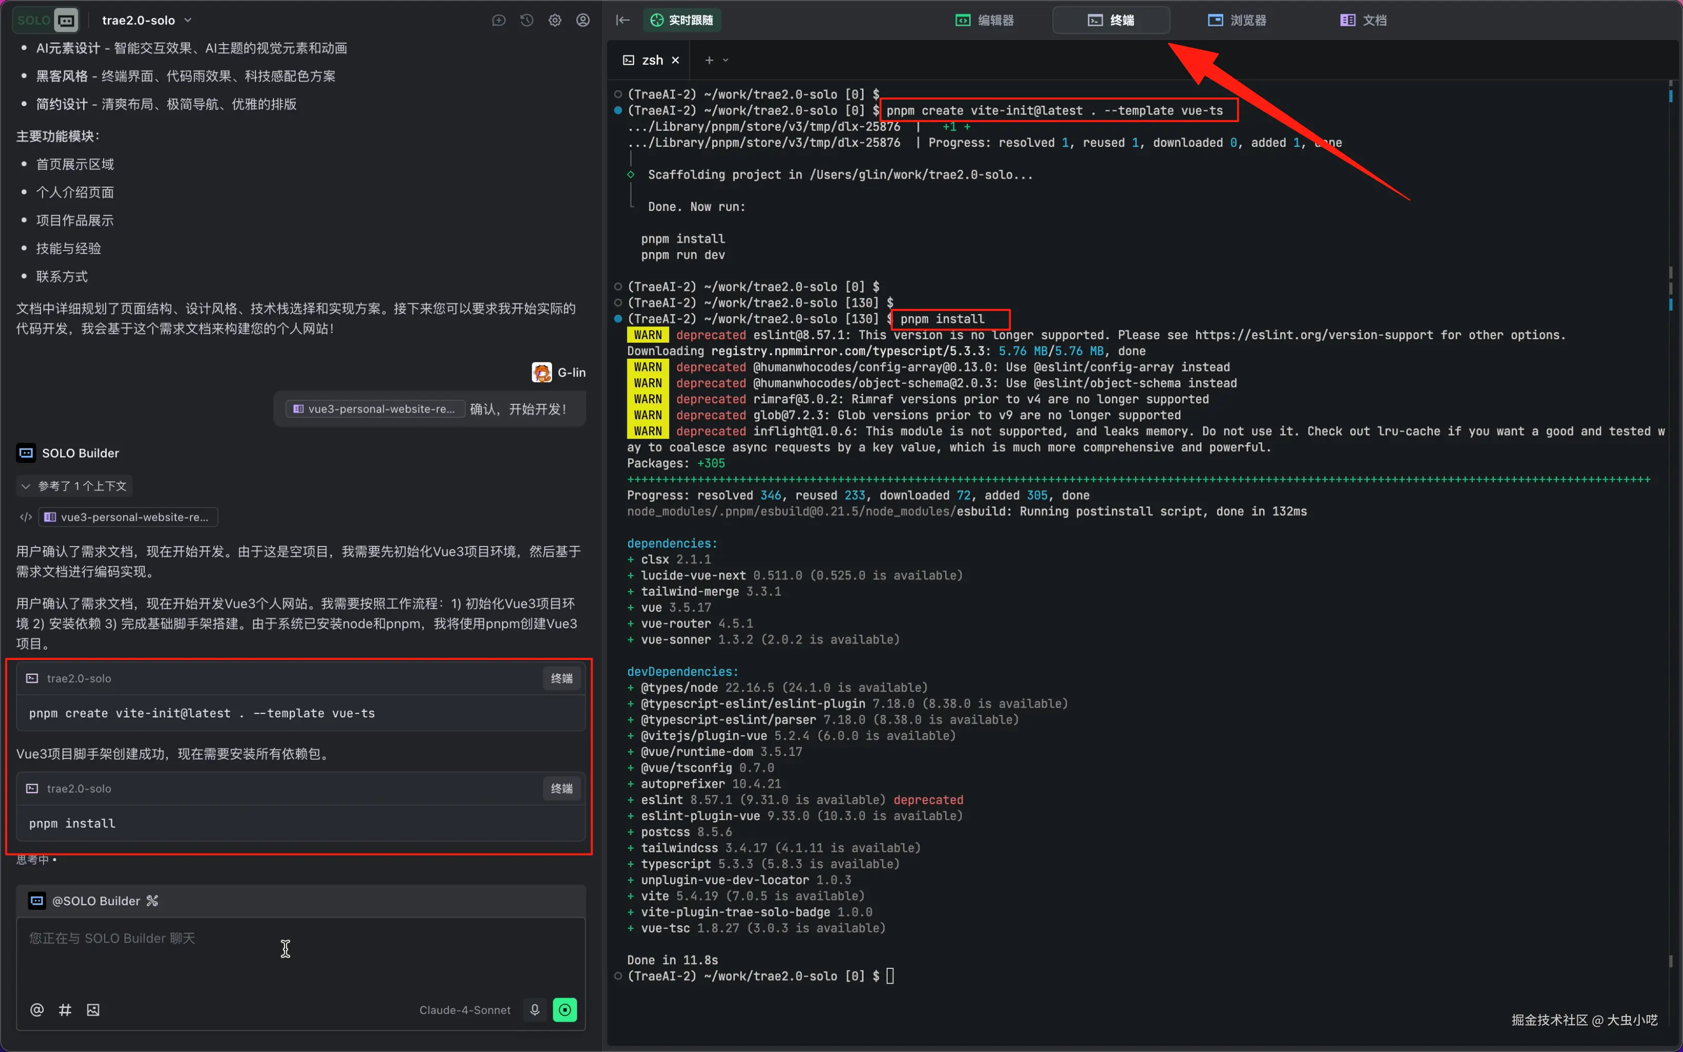The image size is (1683, 1052).
Task: Open new terminal profile dropdown arrow
Action: coord(726,61)
